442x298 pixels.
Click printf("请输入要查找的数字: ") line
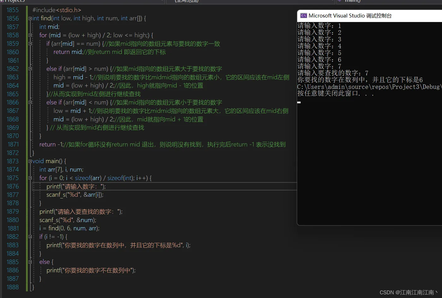(x=81, y=212)
